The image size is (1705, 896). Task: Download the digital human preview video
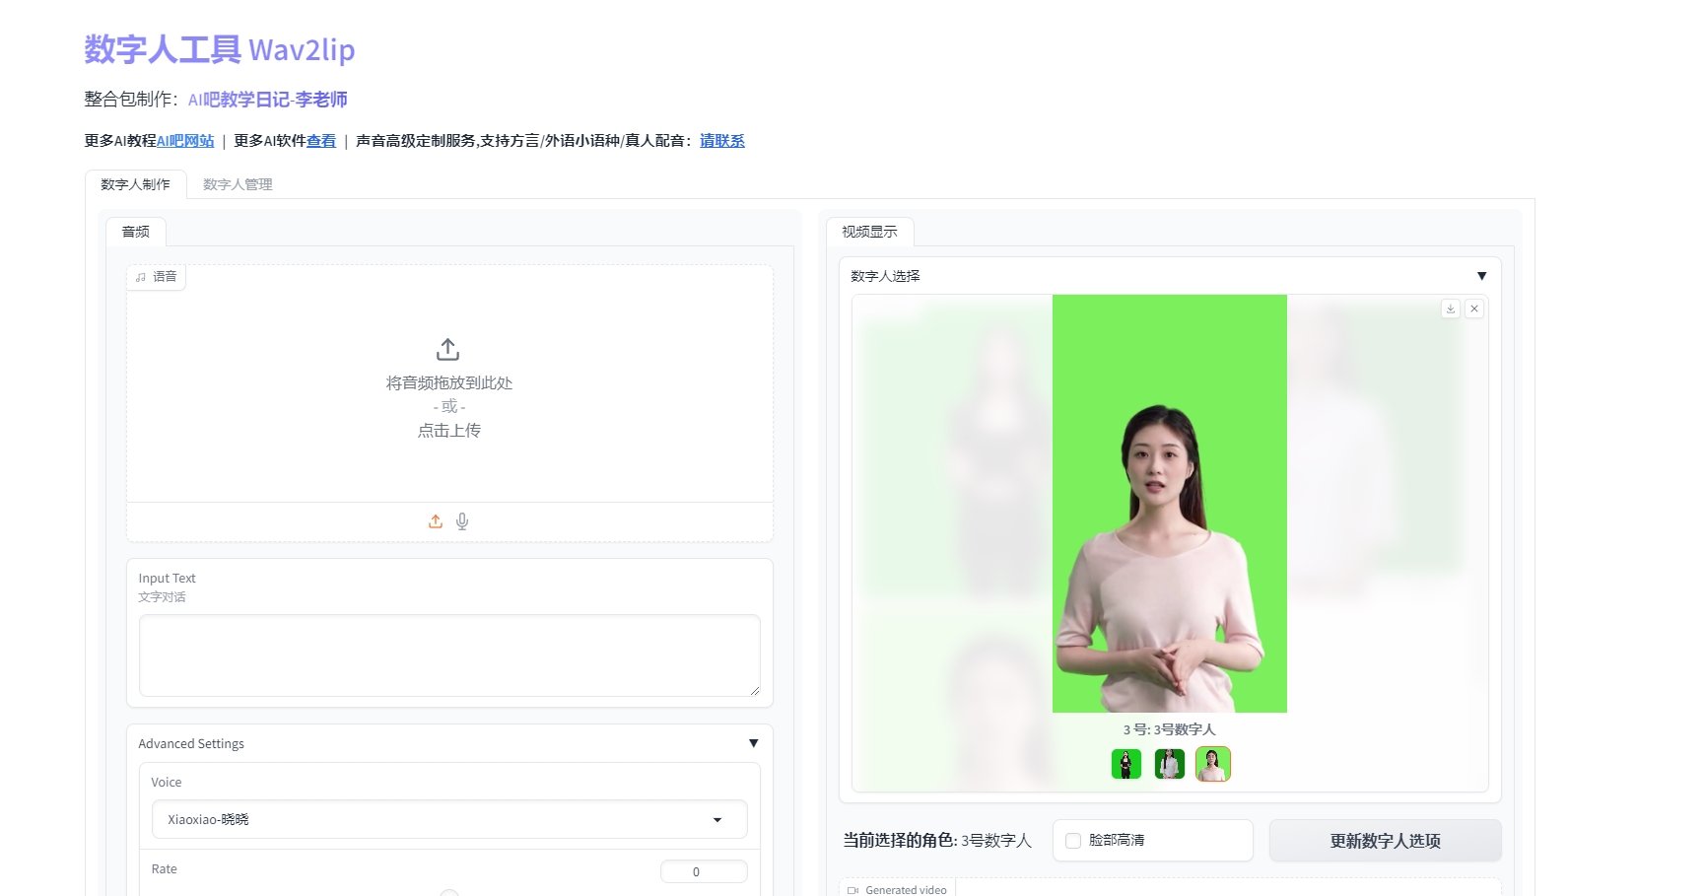click(1450, 309)
